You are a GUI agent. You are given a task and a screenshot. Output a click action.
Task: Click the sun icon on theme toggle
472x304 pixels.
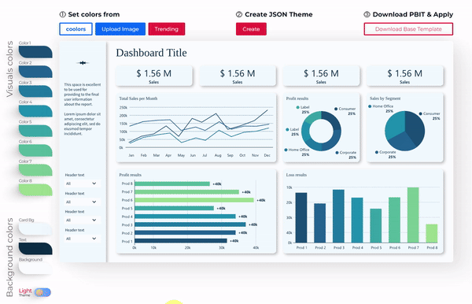point(39,292)
